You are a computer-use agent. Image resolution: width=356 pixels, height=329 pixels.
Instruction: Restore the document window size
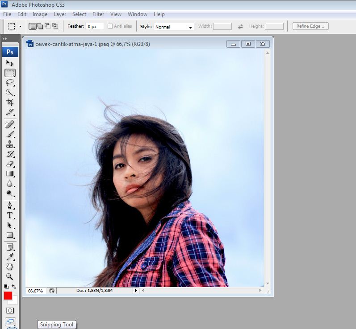click(x=248, y=44)
